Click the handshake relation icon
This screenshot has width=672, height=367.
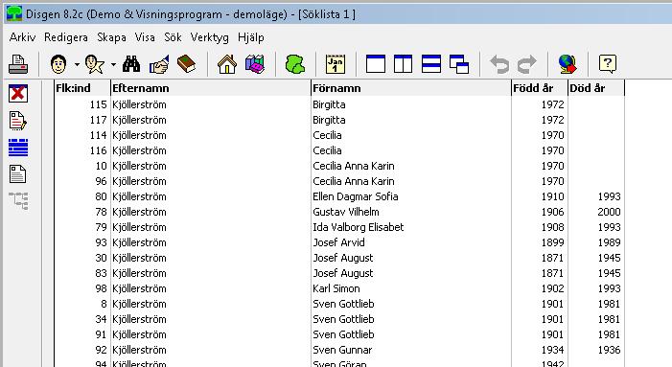[159, 64]
